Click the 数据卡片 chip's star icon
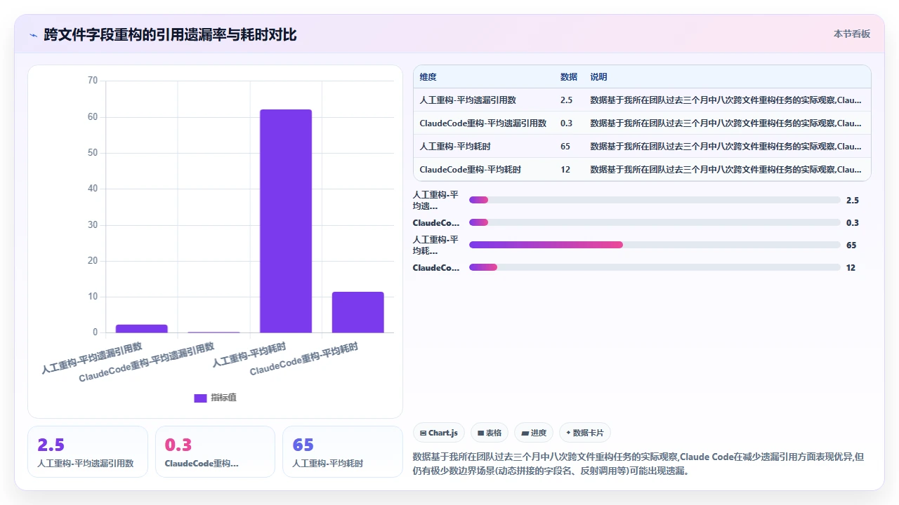The image size is (899, 505). [568, 433]
